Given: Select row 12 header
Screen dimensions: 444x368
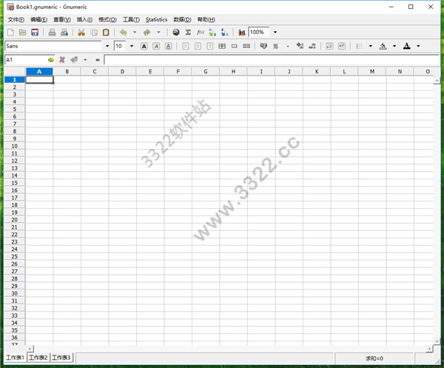Looking at the screenshot, I should pos(15,161).
